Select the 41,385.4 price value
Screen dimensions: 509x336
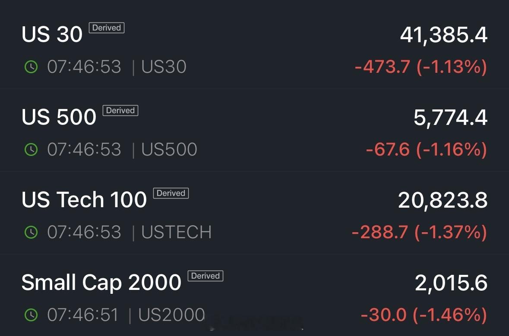pyautogui.click(x=444, y=35)
